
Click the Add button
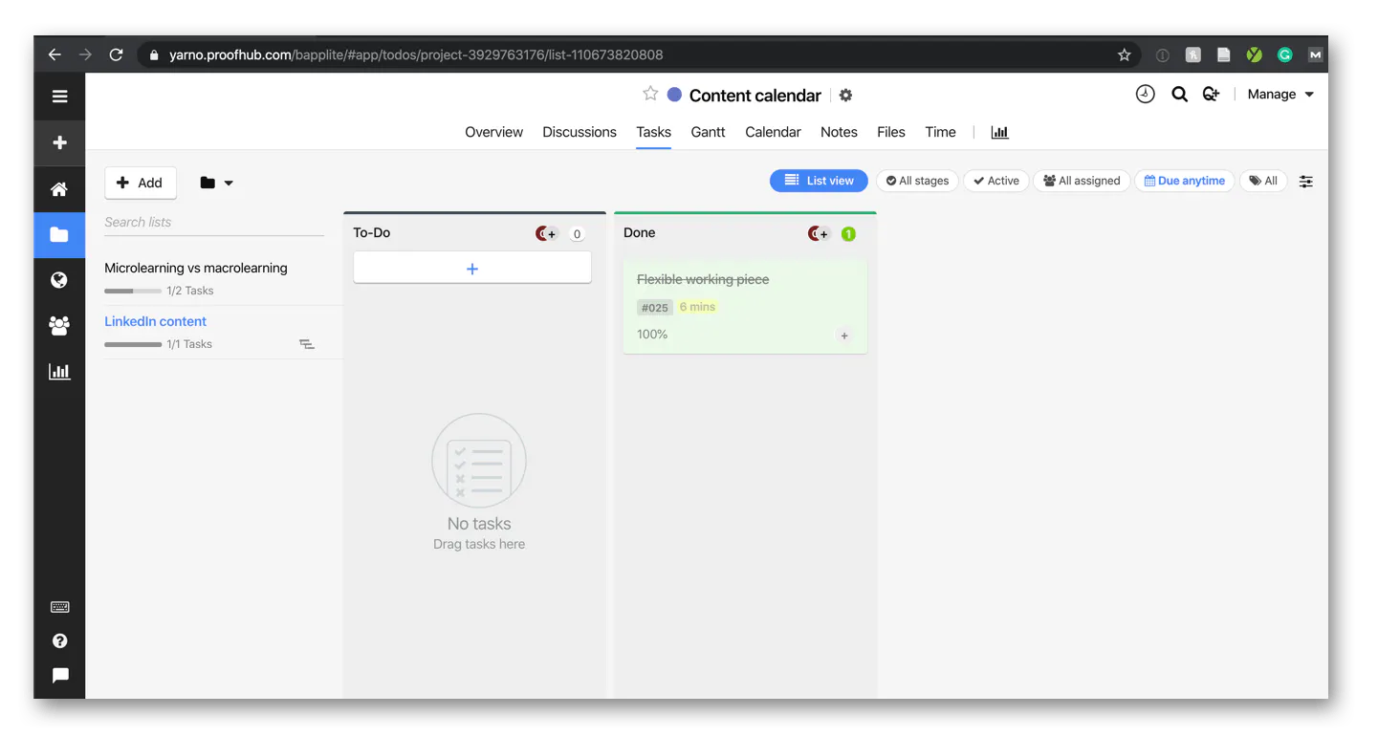click(x=141, y=183)
